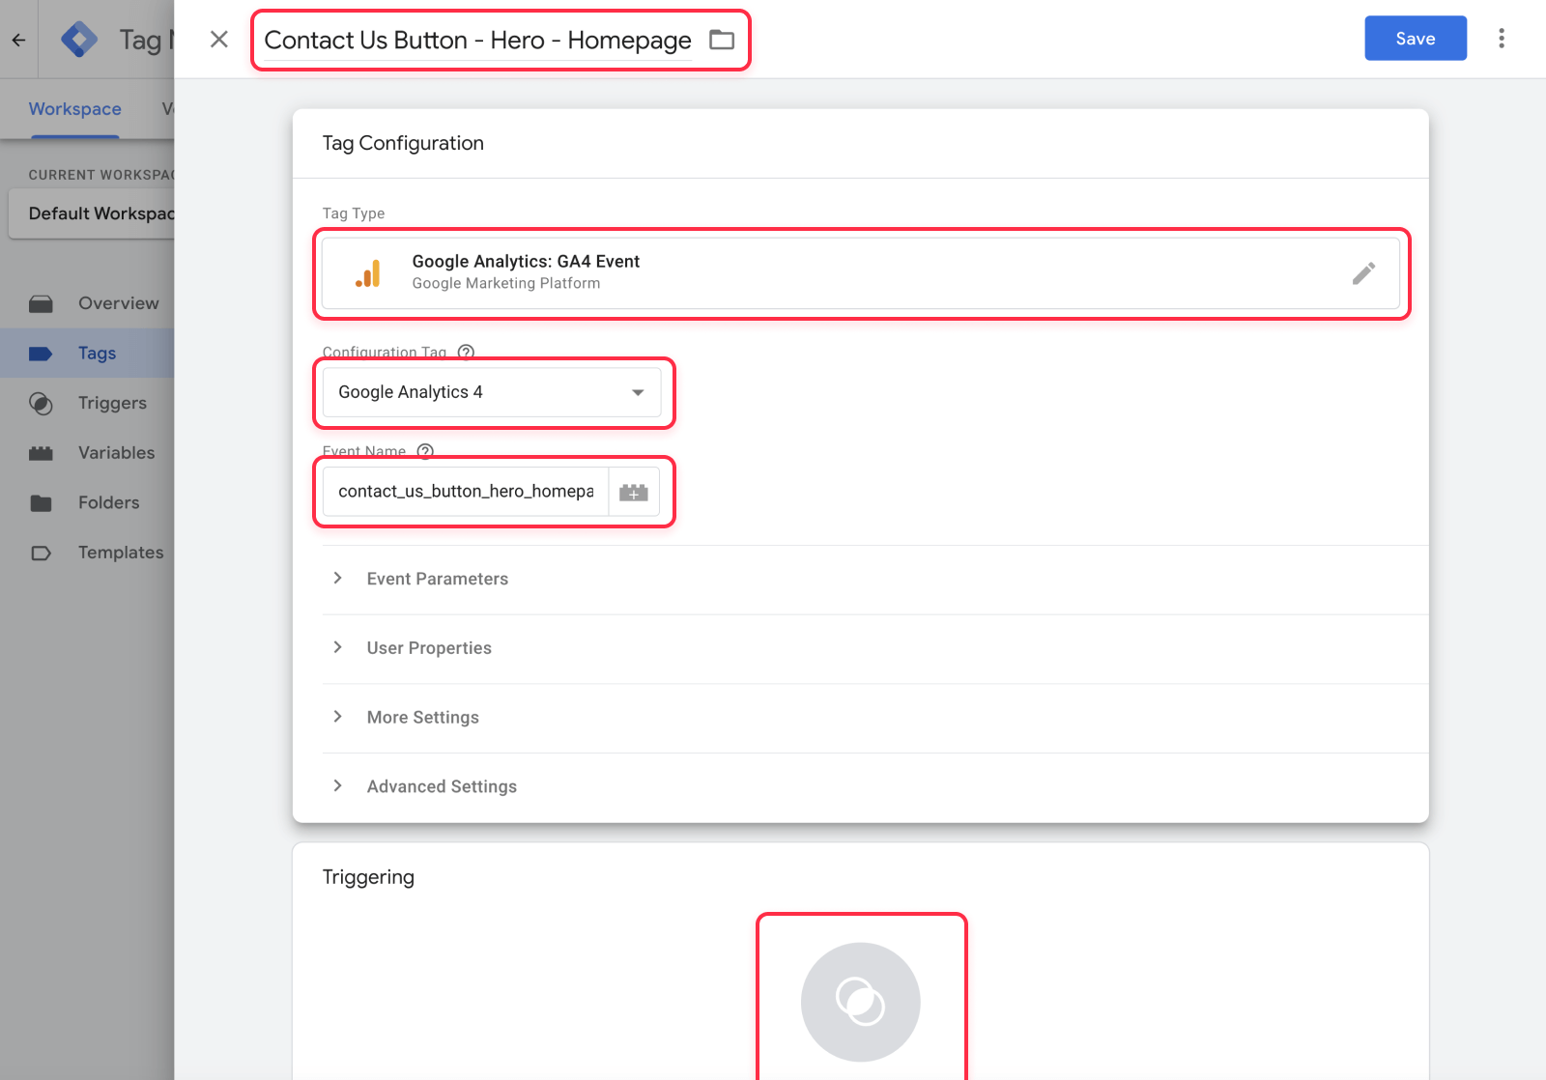Click the tag name title field
This screenshot has height=1080, width=1546.
(x=477, y=40)
